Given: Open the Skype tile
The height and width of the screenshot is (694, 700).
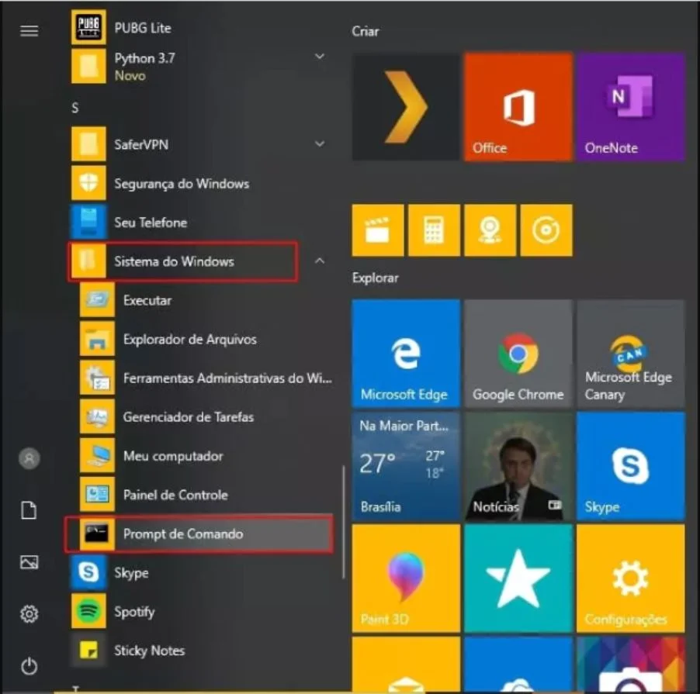Looking at the screenshot, I should (x=630, y=466).
